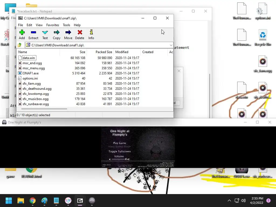Switch to 7-Zip taskbar button
This screenshot has width=276, height=207.
pyautogui.click(x=80, y=201)
